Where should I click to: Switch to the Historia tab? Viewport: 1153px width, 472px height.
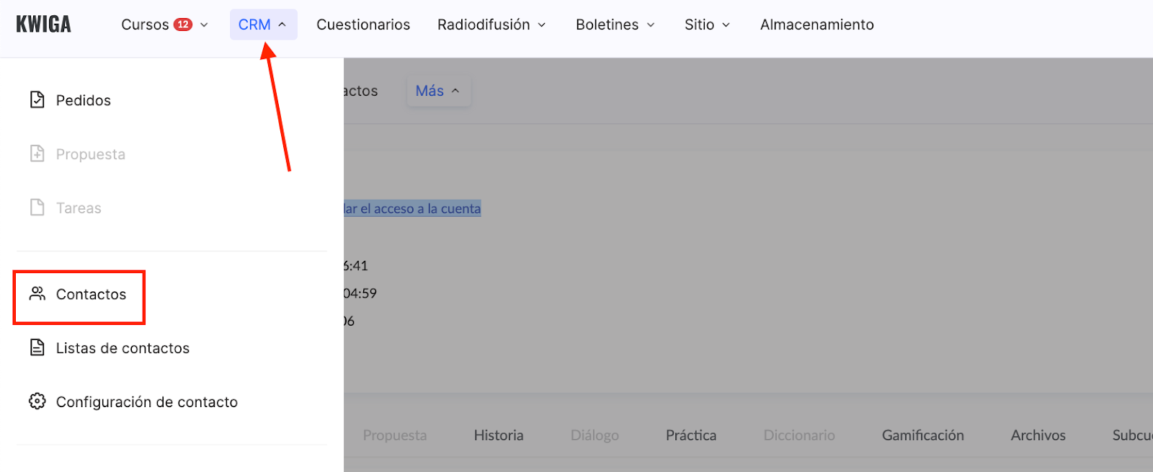click(499, 435)
